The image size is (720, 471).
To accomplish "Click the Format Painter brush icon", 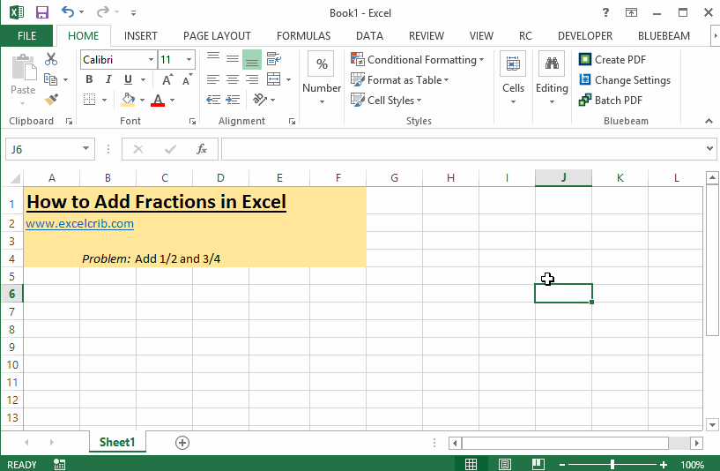I will (x=50, y=100).
